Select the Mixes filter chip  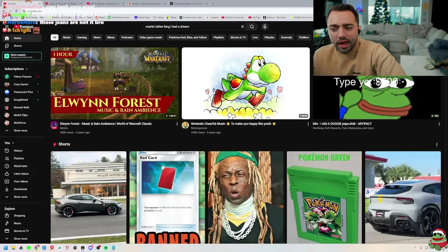click(111, 37)
